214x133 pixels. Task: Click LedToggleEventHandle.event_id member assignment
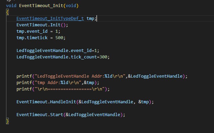54,51
